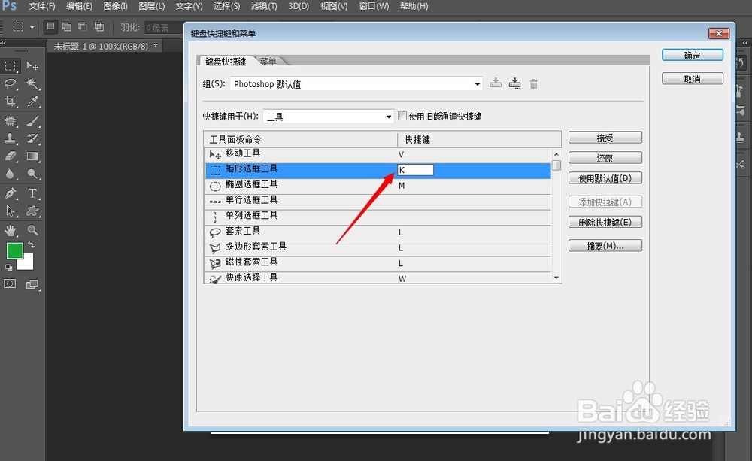Select the Lasso tool
The width and height of the screenshot is (752, 461).
[x=11, y=84]
